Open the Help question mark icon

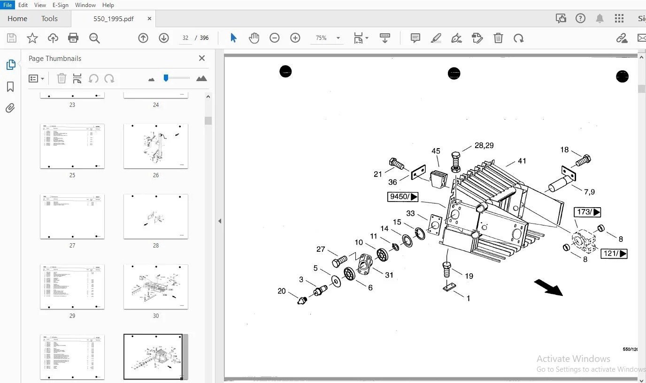click(x=581, y=18)
